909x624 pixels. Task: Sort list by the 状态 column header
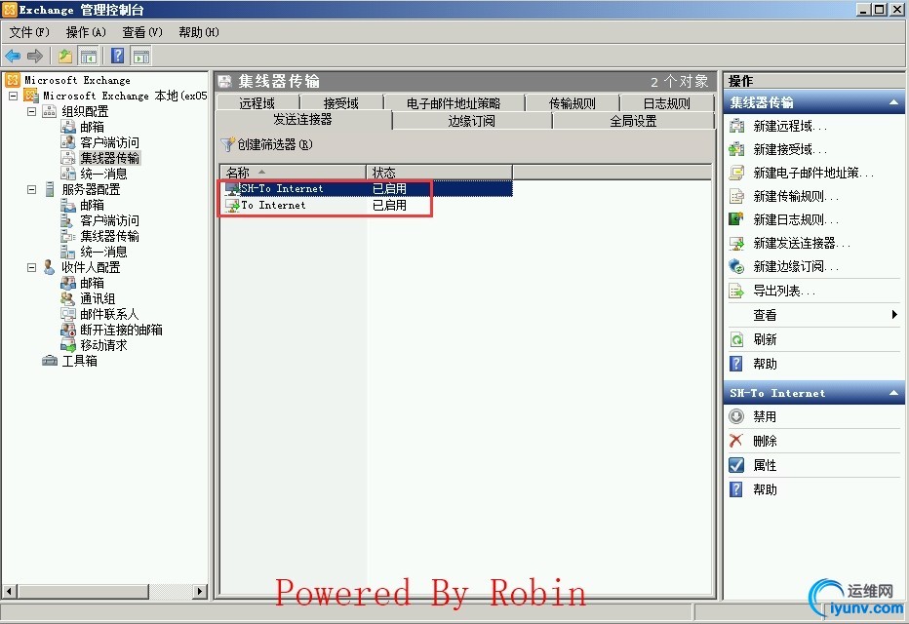[x=440, y=172]
